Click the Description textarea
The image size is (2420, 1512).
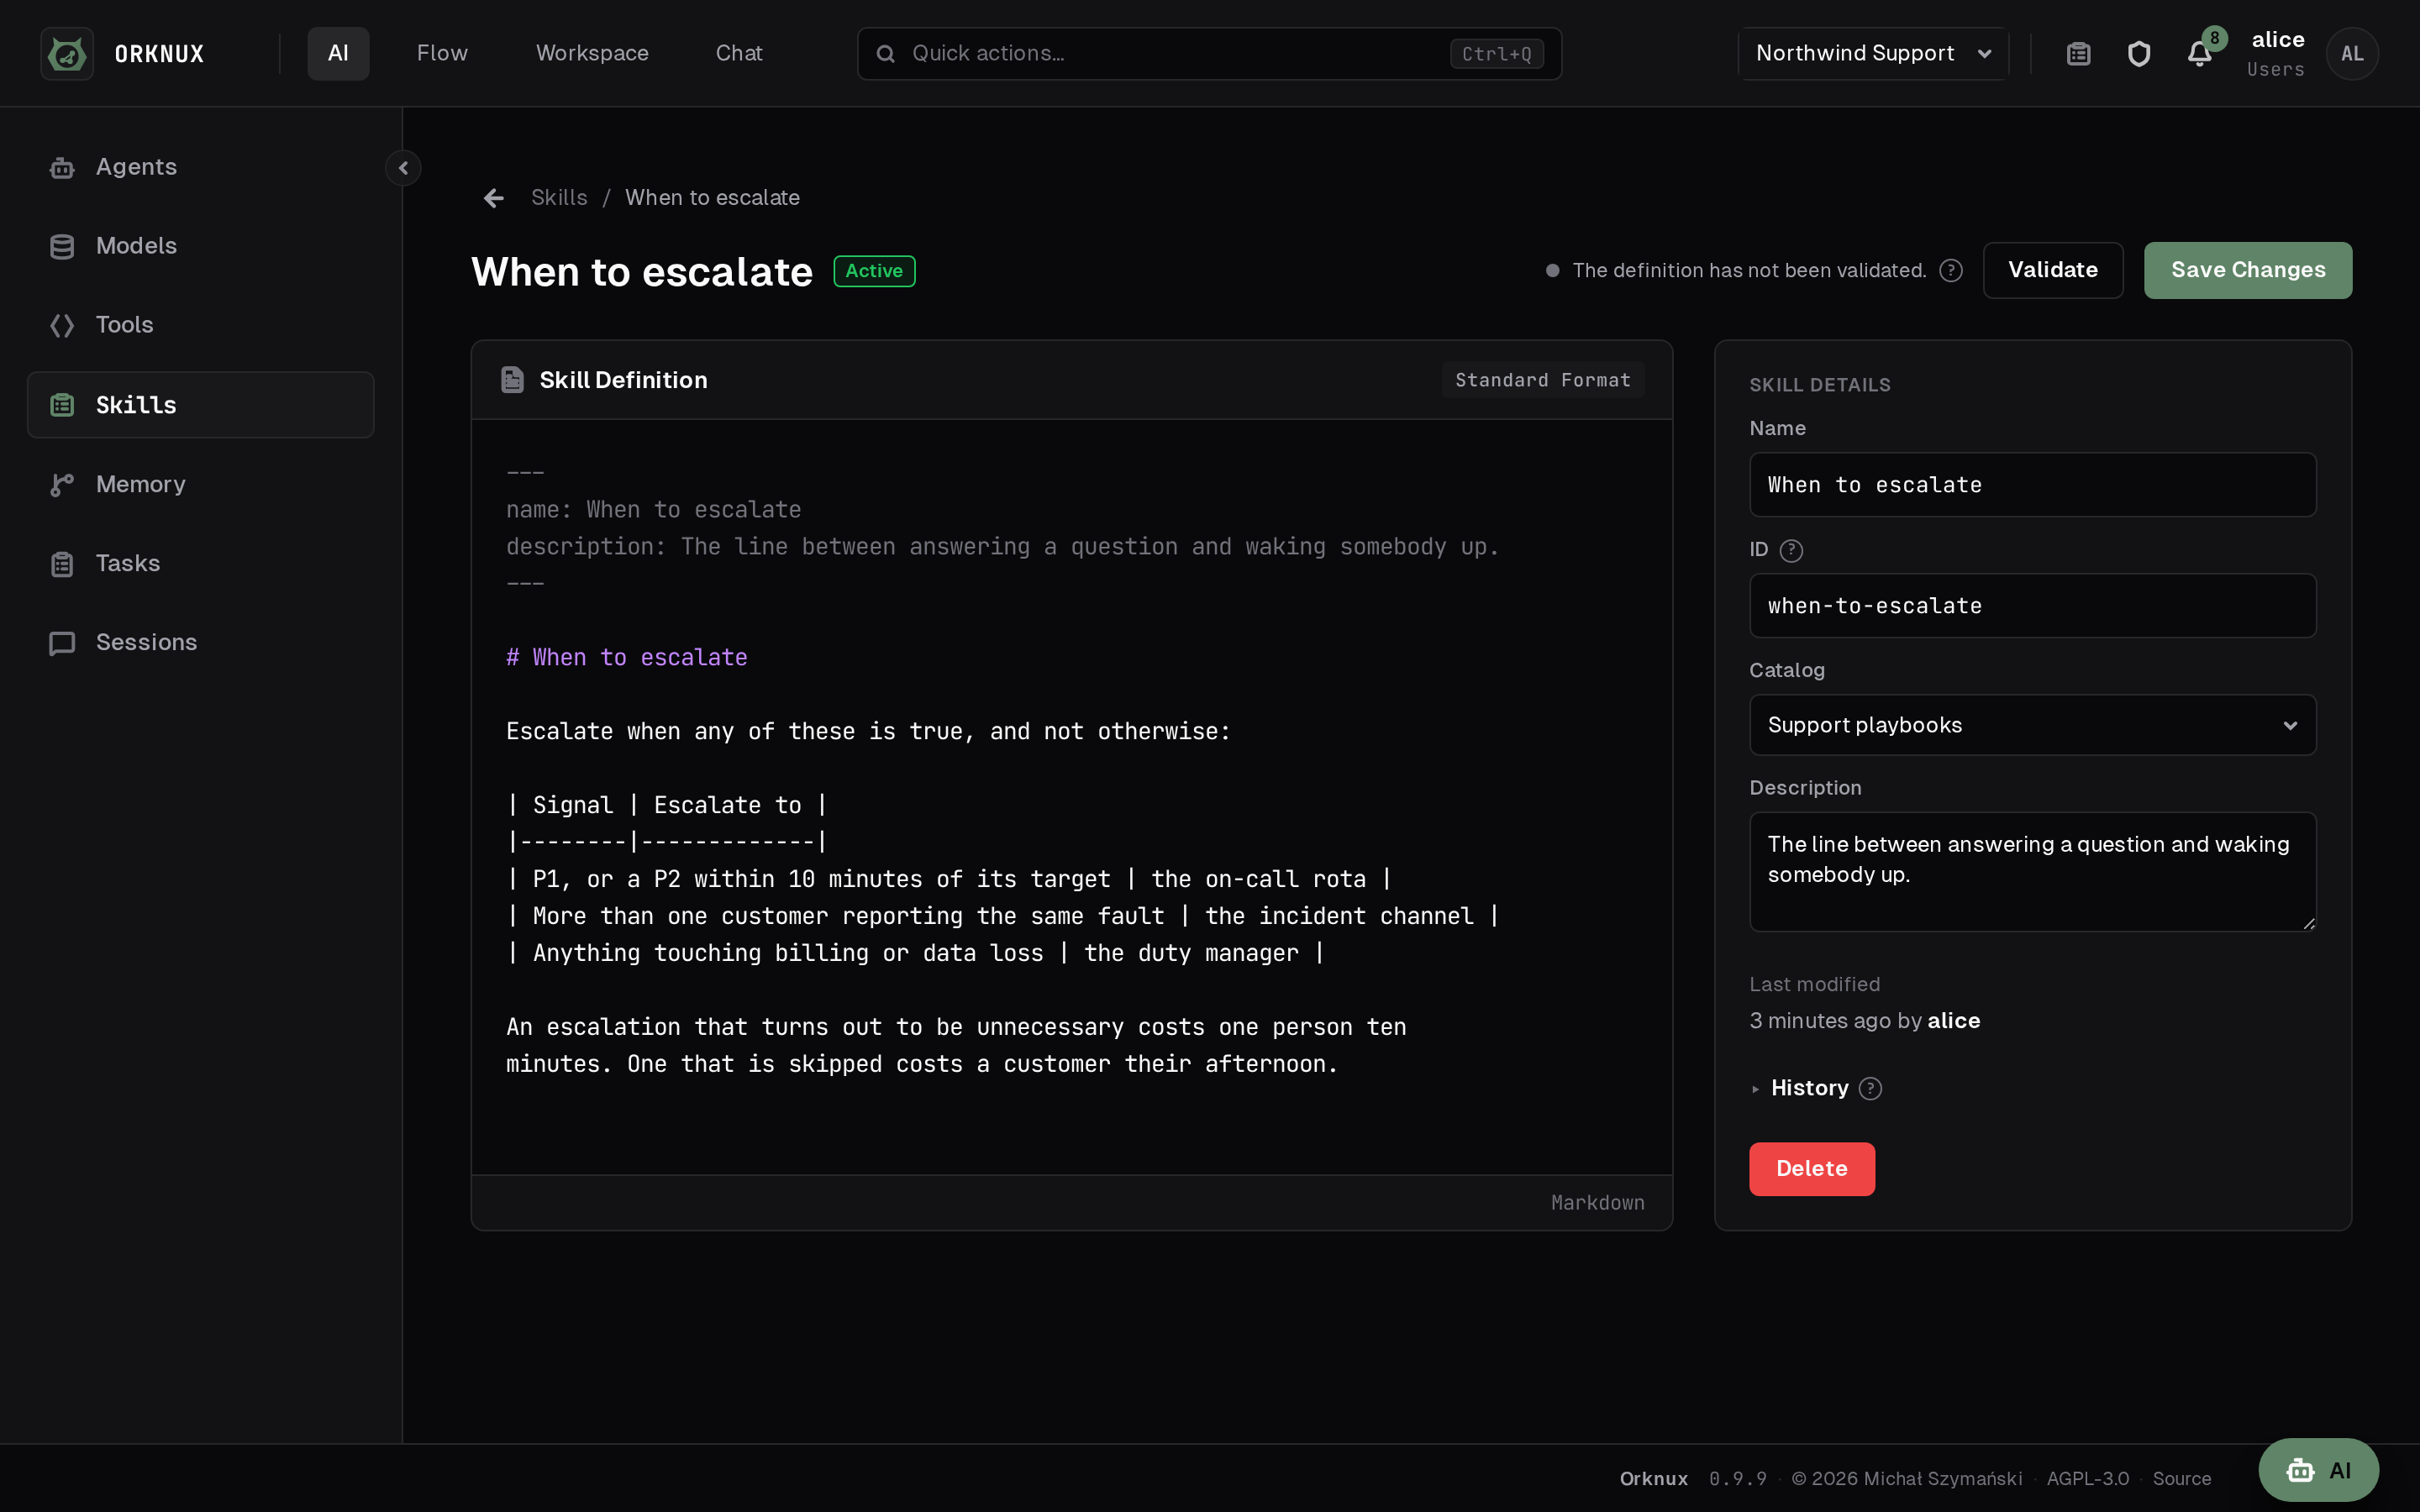[2032, 872]
